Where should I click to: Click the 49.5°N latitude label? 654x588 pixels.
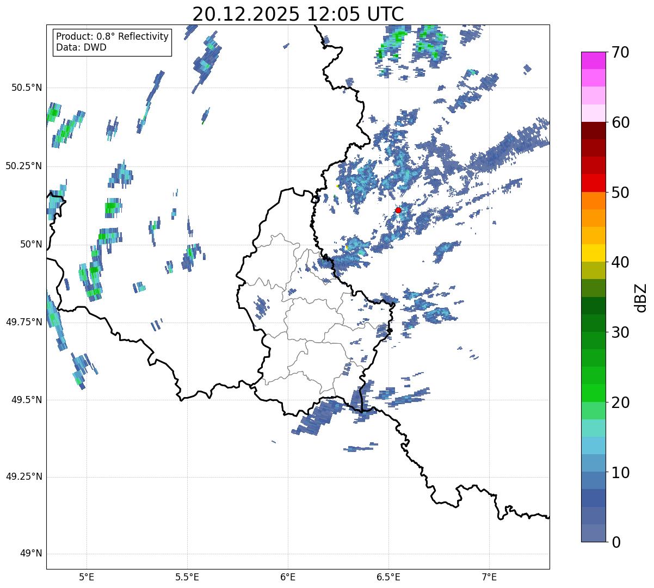(x=27, y=400)
